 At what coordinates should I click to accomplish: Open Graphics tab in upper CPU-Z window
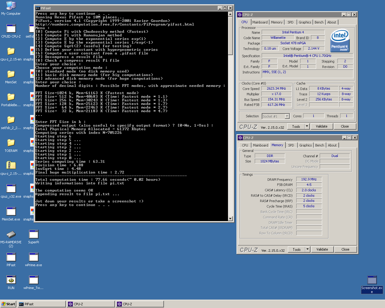305,22
